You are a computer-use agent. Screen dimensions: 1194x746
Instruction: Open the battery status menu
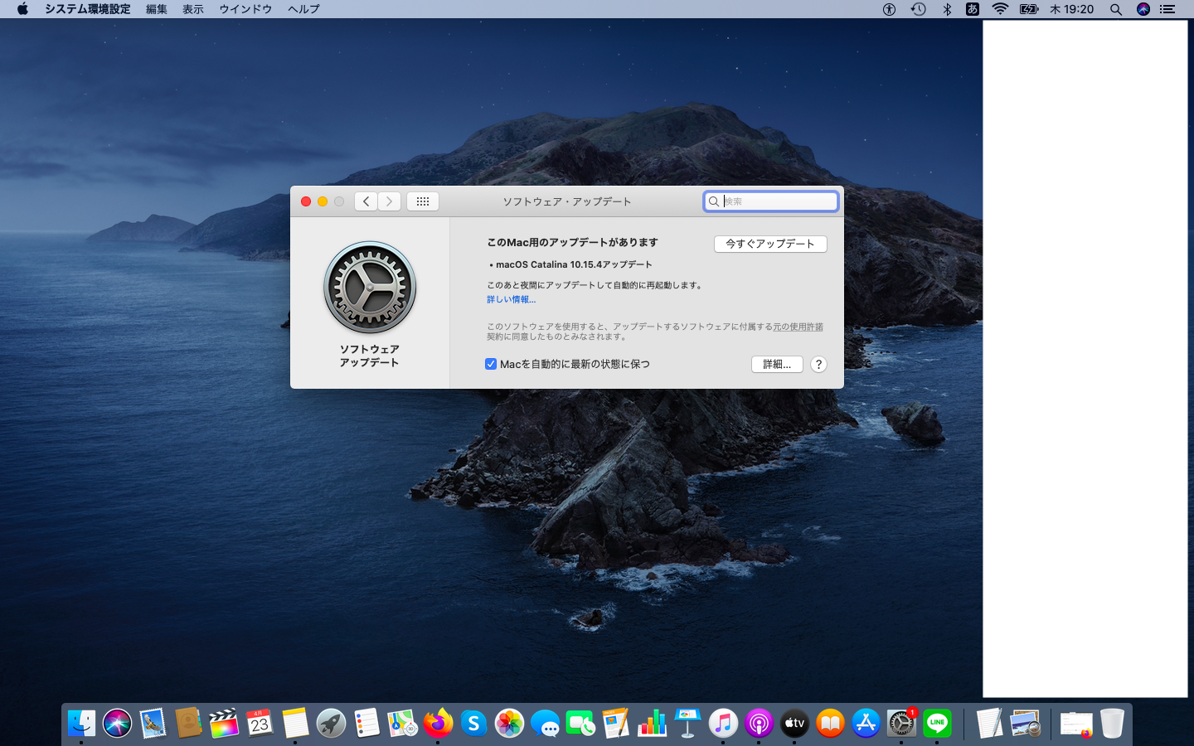coord(1029,9)
